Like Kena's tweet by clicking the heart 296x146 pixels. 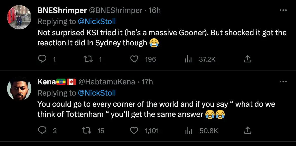(x=134, y=130)
